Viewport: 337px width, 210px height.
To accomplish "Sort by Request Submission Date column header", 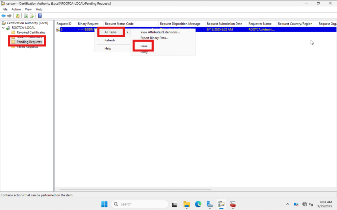I will click(224, 24).
